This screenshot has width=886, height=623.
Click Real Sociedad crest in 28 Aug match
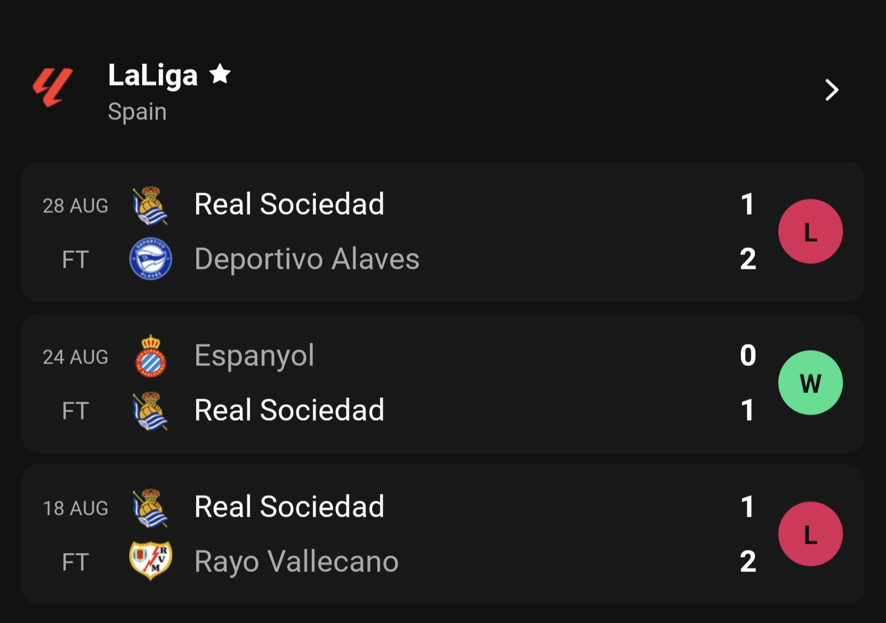click(150, 205)
